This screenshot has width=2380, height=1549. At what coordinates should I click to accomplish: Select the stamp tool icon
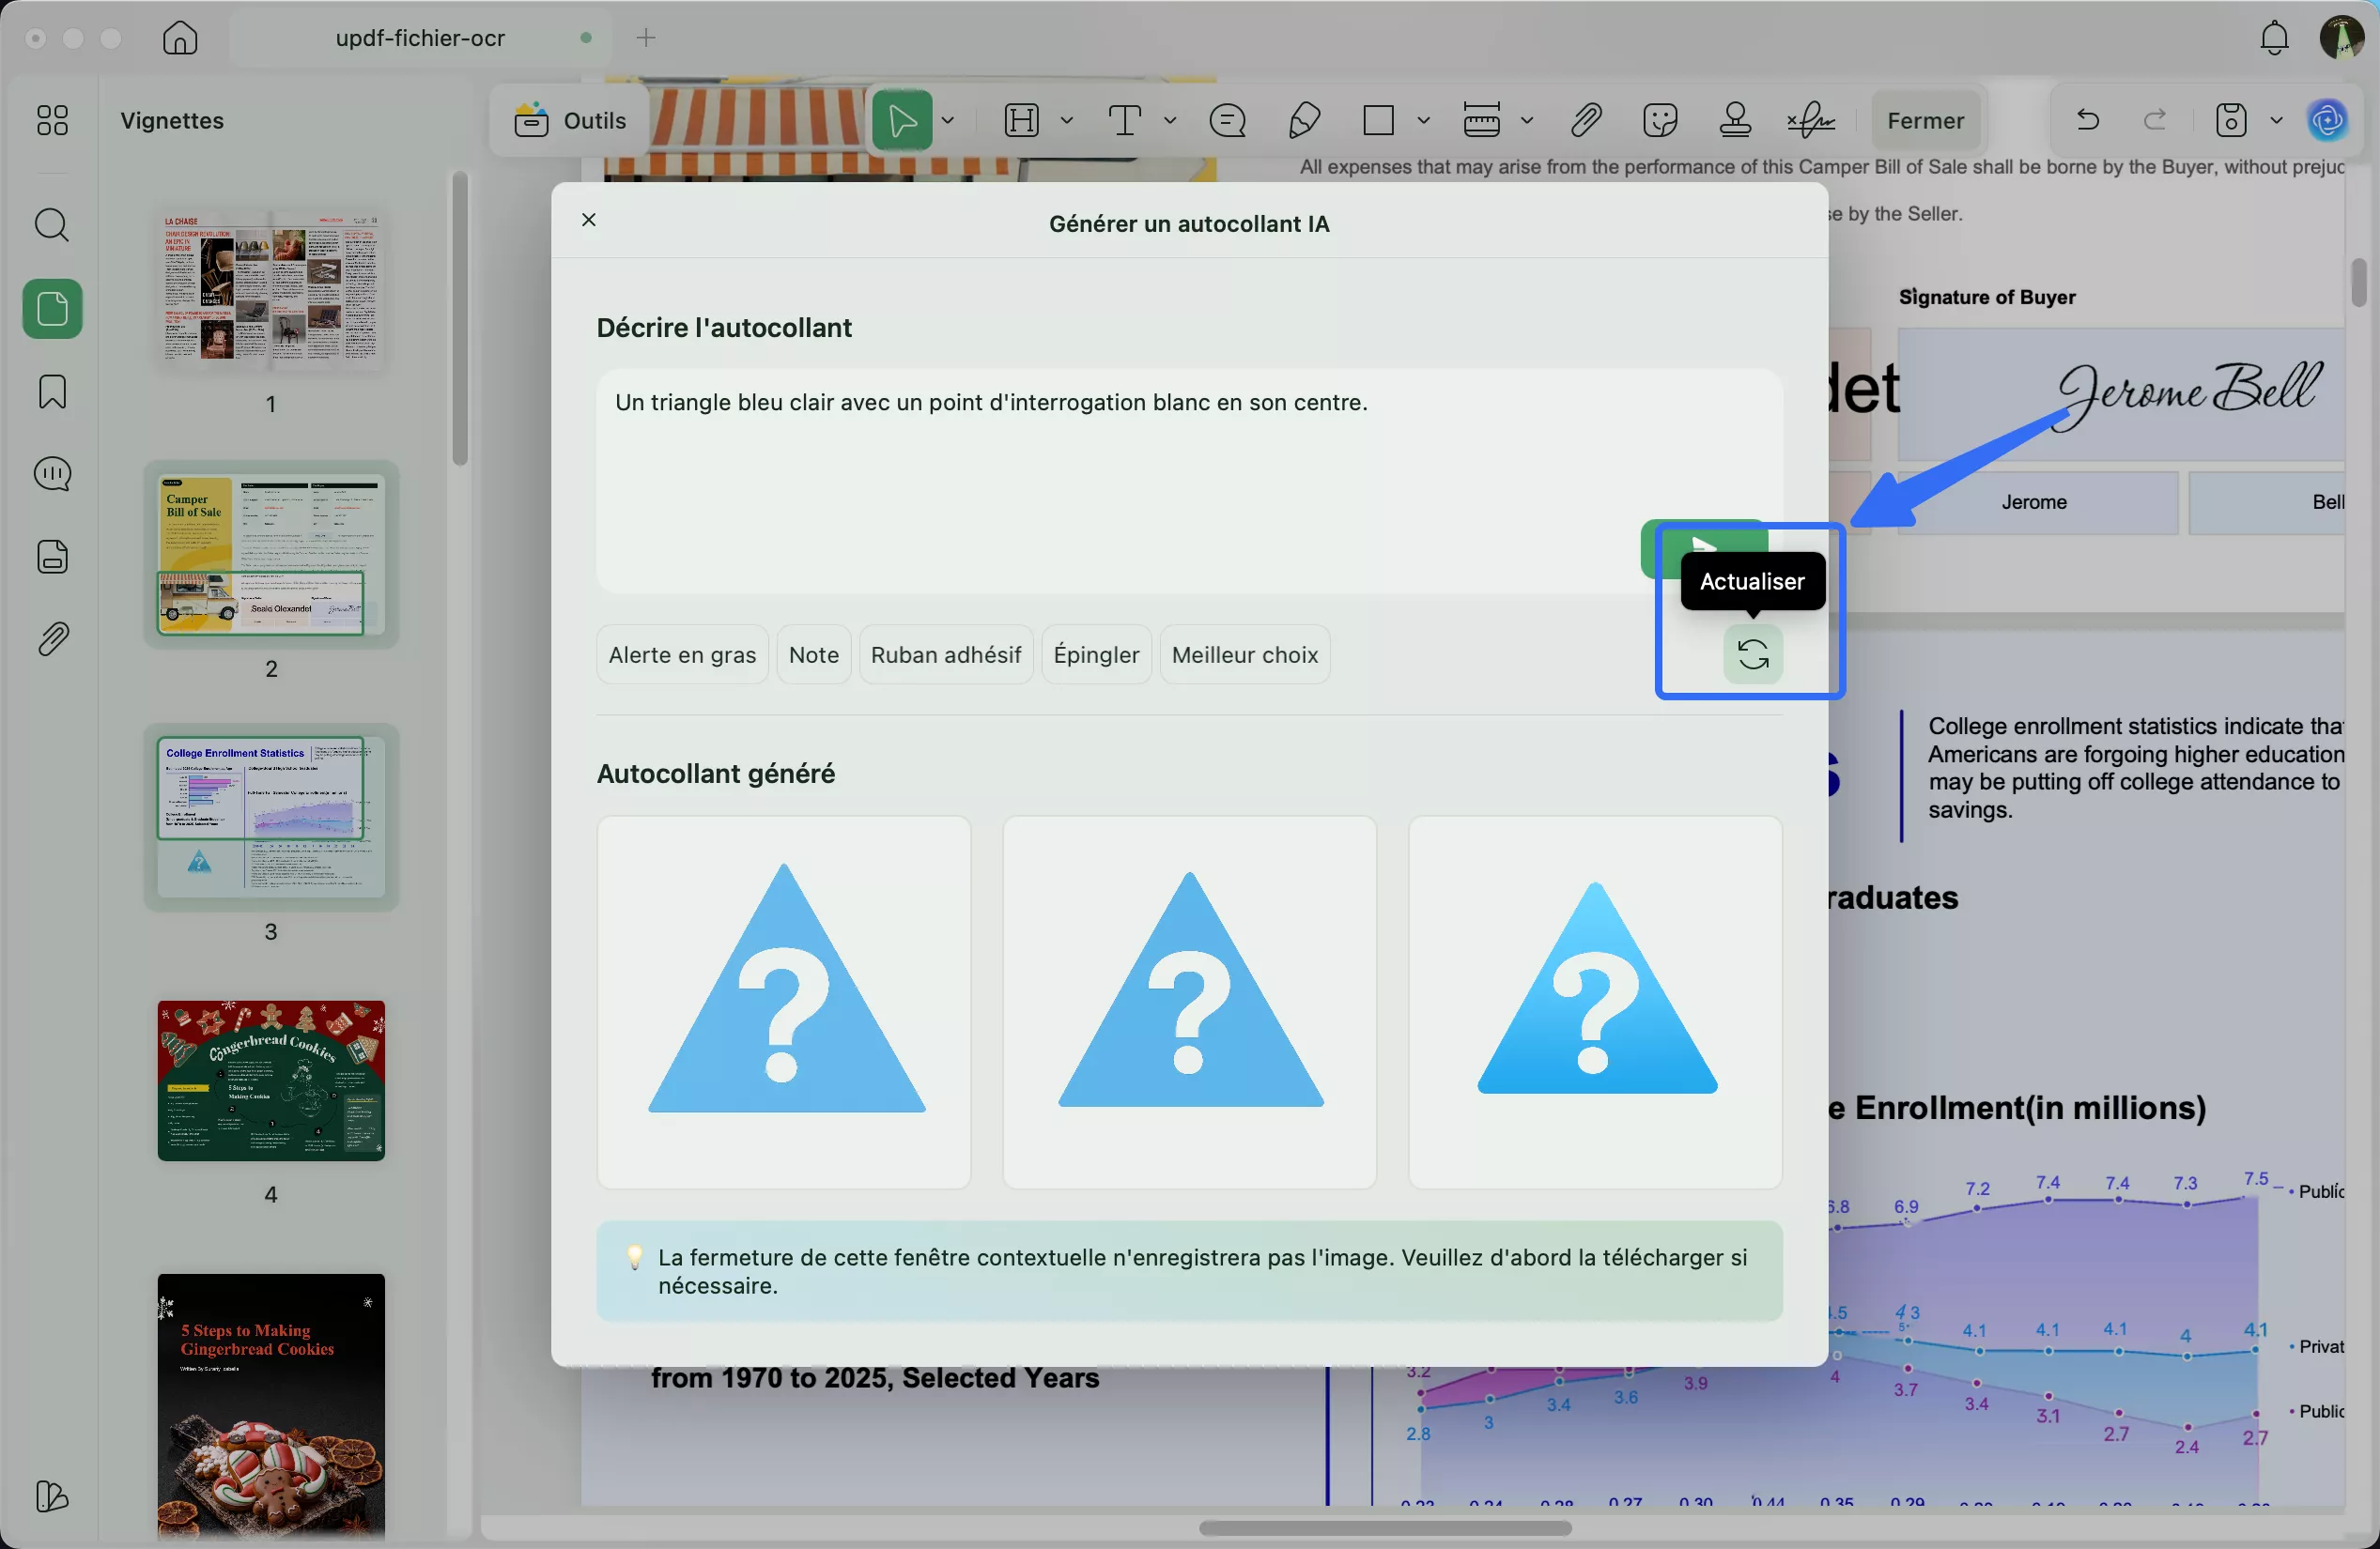(1735, 121)
